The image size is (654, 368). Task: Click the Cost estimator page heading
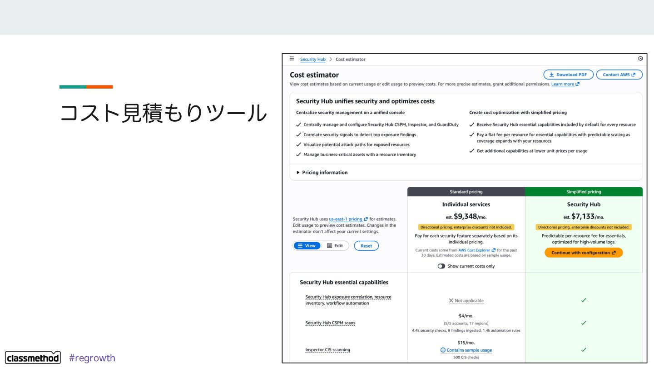pos(314,75)
